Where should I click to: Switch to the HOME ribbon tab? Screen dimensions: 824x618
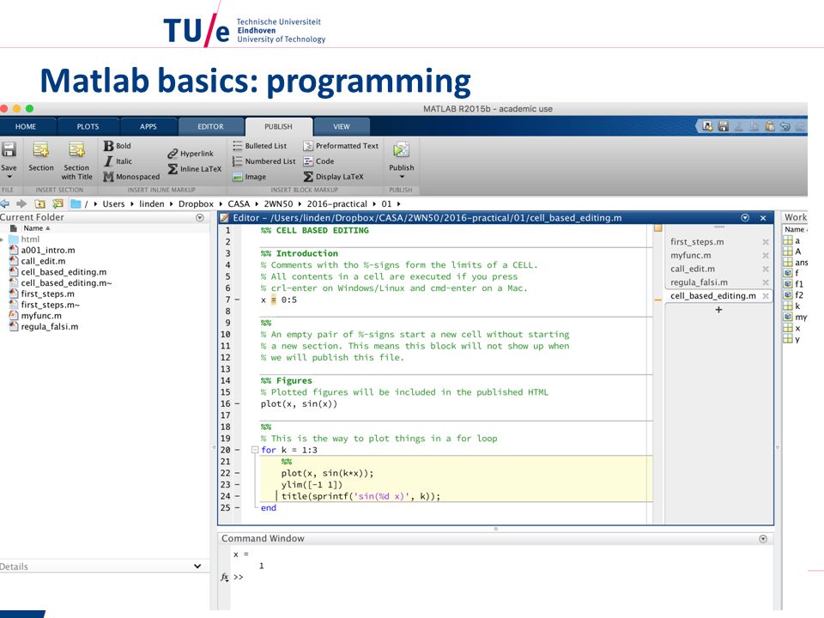tap(26, 127)
